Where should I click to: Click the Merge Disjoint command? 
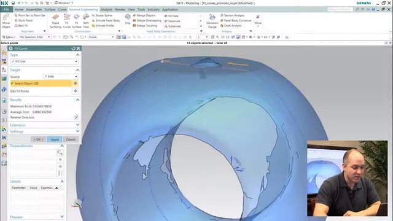144,15
